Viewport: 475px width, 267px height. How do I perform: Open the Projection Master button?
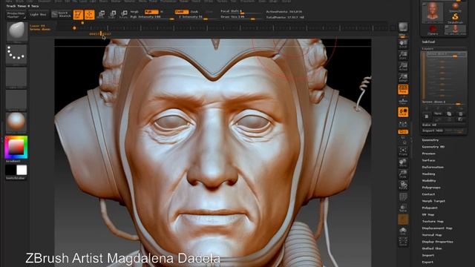(16, 15)
